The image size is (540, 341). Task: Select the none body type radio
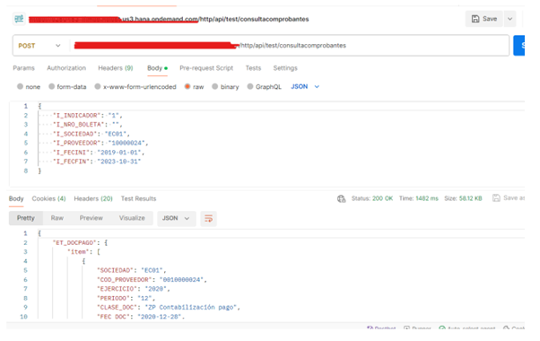21,86
